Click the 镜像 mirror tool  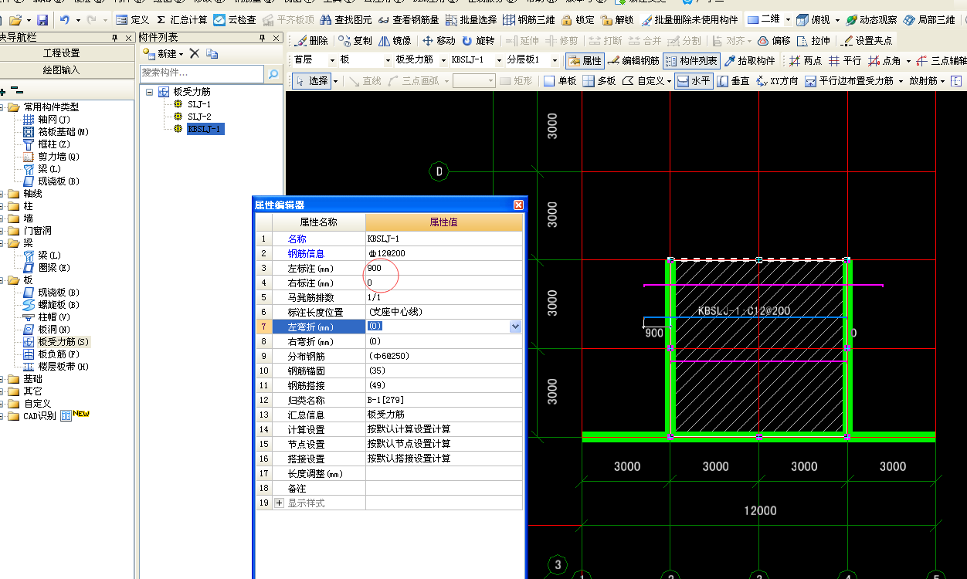click(x=395, y=41)
